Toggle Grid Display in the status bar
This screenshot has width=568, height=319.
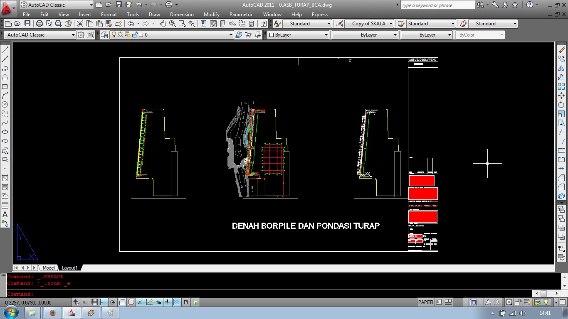pyautogui.click(x=94, y=302)
